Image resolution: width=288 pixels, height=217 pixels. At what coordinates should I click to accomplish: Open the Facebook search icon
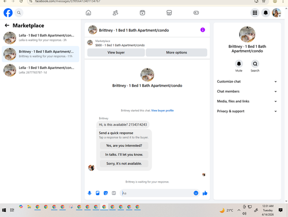pos(19,13)
